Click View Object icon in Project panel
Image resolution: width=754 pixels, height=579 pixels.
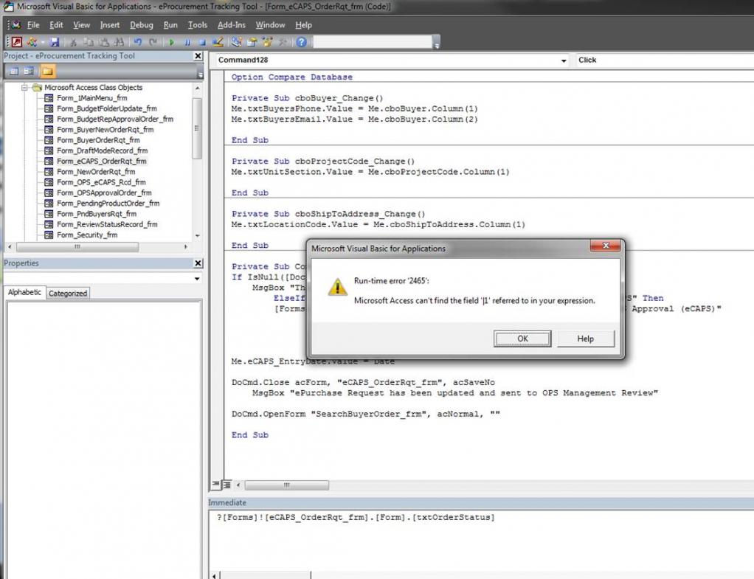click(x=30, y=72)
